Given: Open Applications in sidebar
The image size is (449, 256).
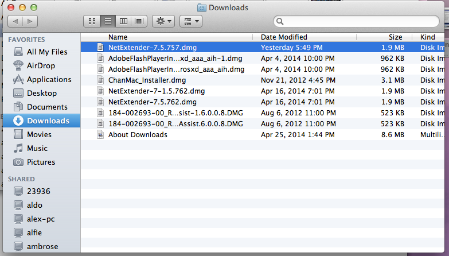Looking at the screenshot, I should click(42, 79).
